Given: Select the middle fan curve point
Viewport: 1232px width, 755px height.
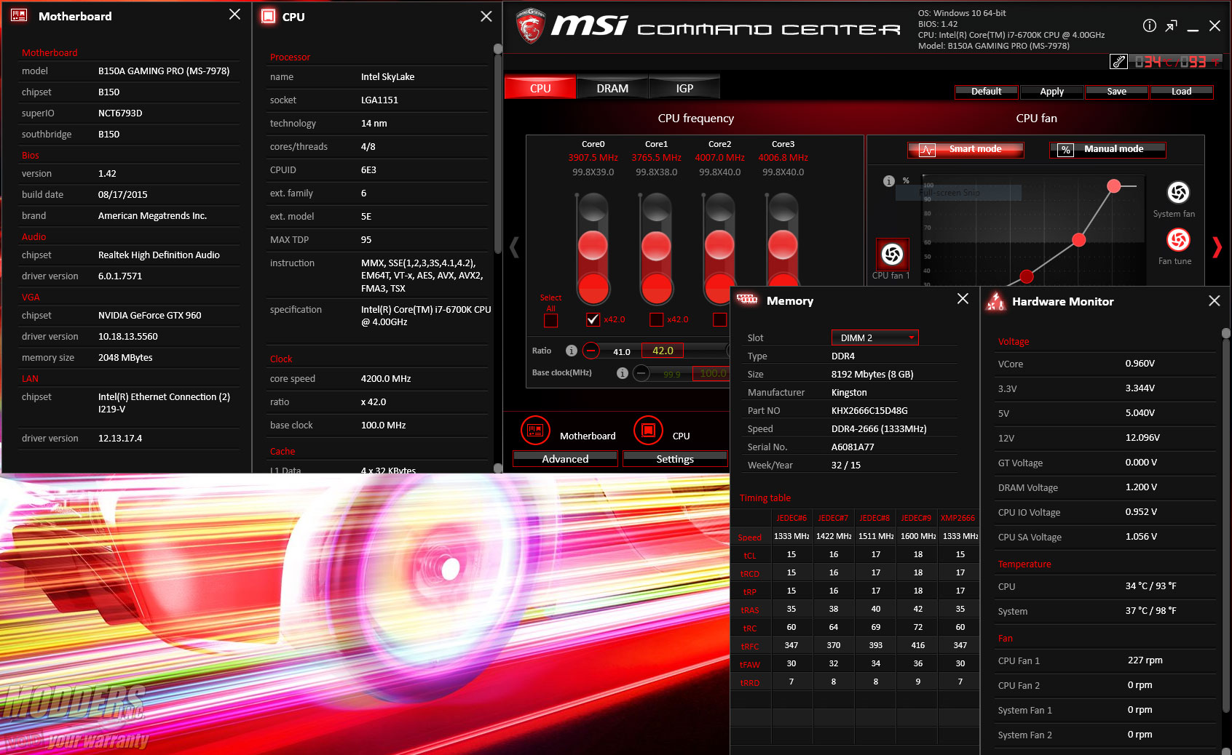Looking at the screenshot, I should tap(1079, 240).
